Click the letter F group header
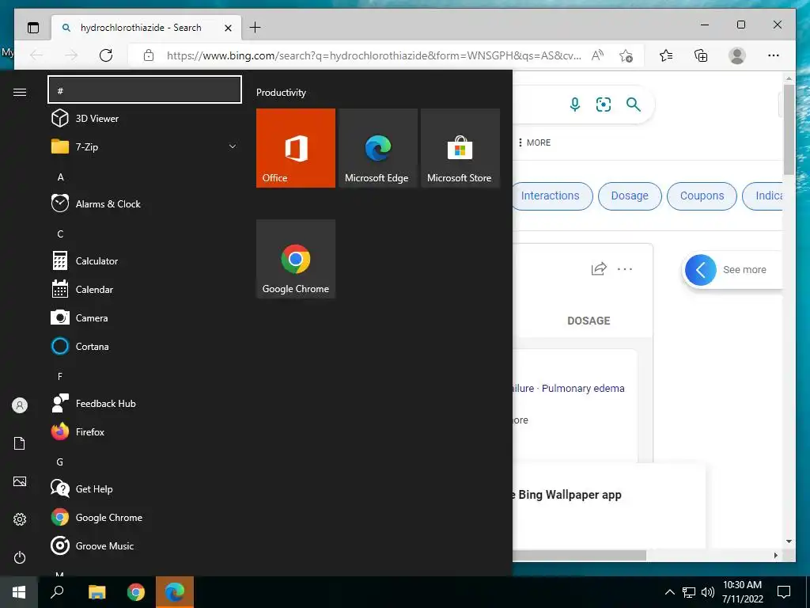 60,376
